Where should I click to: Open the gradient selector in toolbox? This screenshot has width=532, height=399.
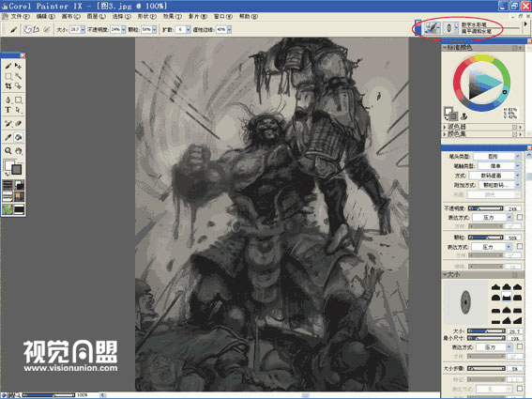coord(19,185)
